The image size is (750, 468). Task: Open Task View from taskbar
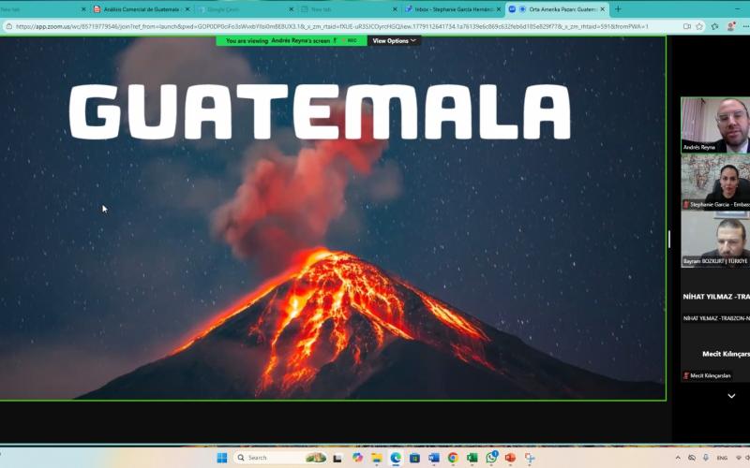point(337,458)
